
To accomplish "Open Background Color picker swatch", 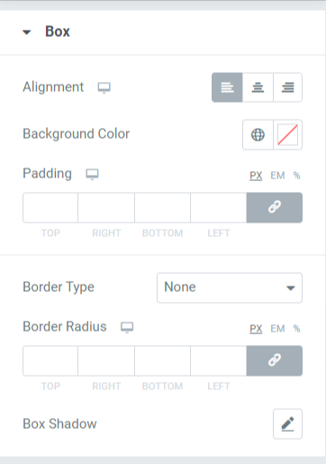I will click(x=287, y=134).
